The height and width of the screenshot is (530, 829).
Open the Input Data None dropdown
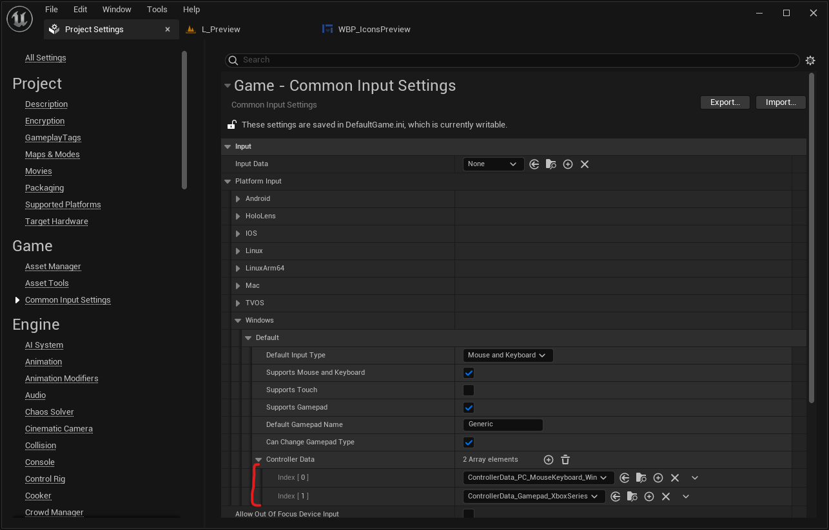pos(493,164)
